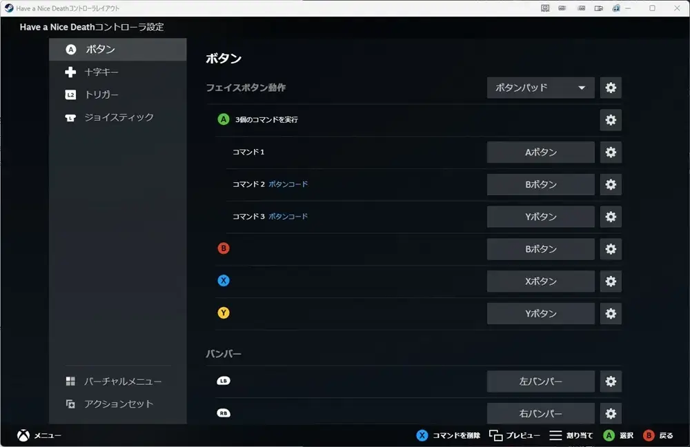Open gear settings for 左バンパー
690x447 pixels.
point(611,381)
